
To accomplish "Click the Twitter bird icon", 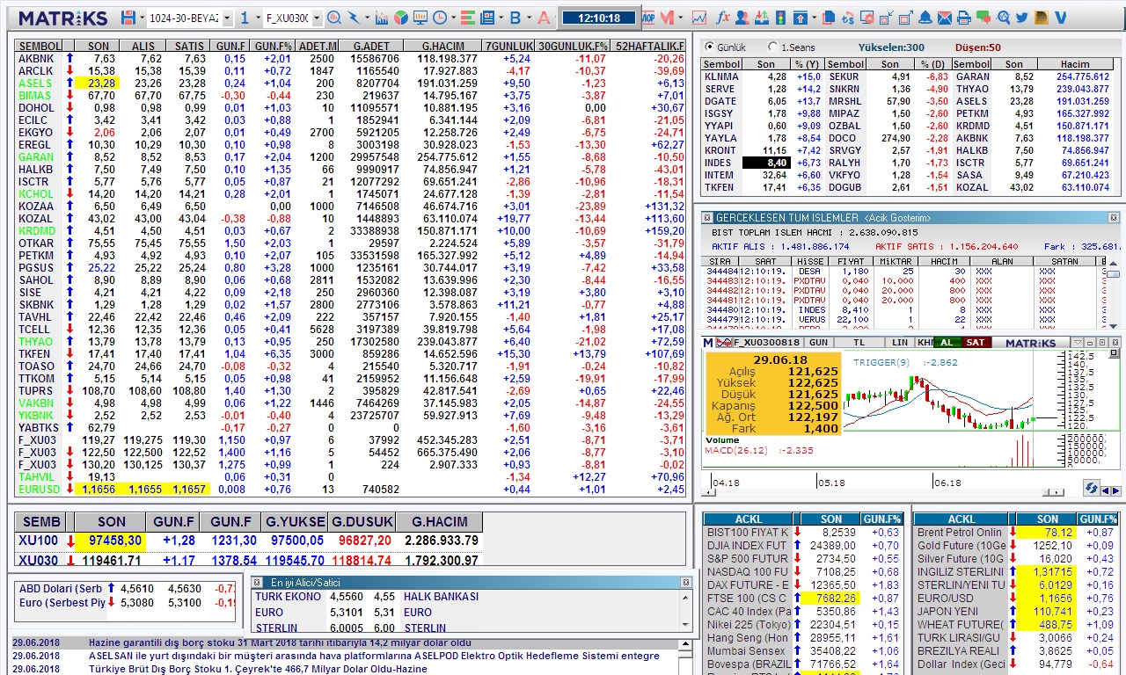I will (x=1022, y=18).
